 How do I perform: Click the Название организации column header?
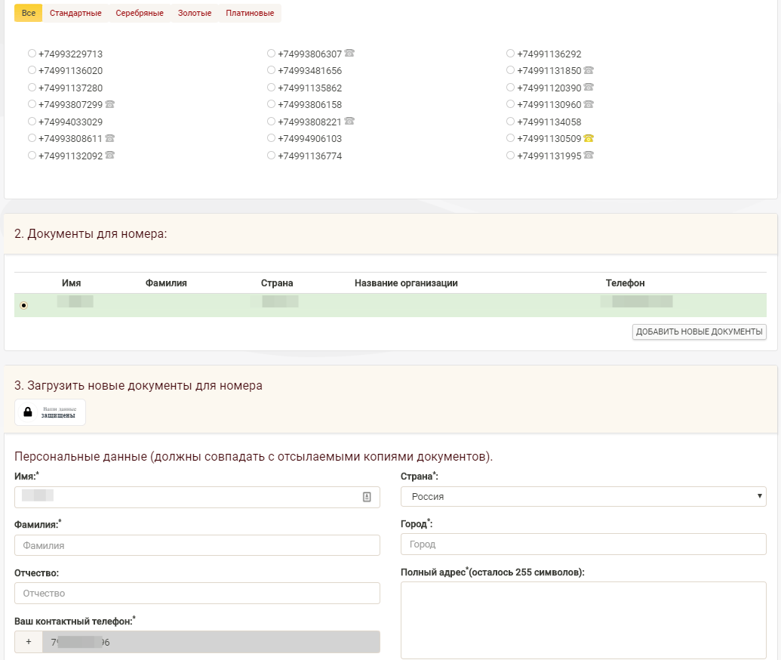pyautogui.click(x=406, y=283)
